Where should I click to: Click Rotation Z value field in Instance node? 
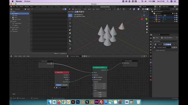100,88
